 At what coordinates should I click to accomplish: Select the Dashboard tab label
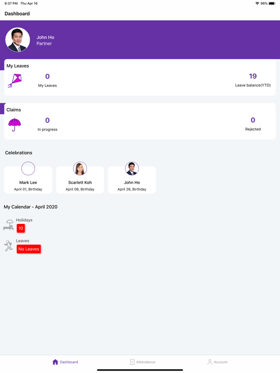(69, 362)
